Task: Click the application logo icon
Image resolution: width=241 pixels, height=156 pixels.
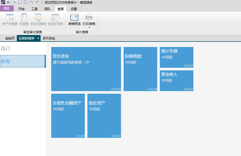Action: click(3, 2)
